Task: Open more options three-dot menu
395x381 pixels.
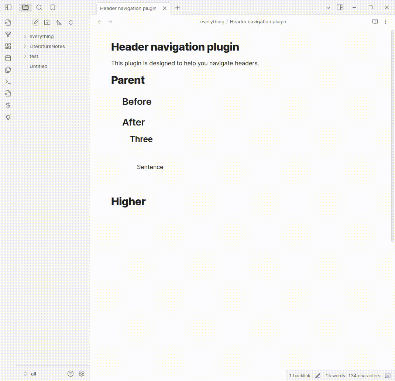Action: 385,22
